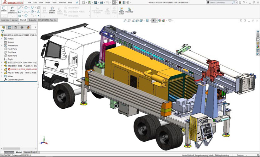Expand the History tree node
This screenshot has width=260, height=157.
2,39
